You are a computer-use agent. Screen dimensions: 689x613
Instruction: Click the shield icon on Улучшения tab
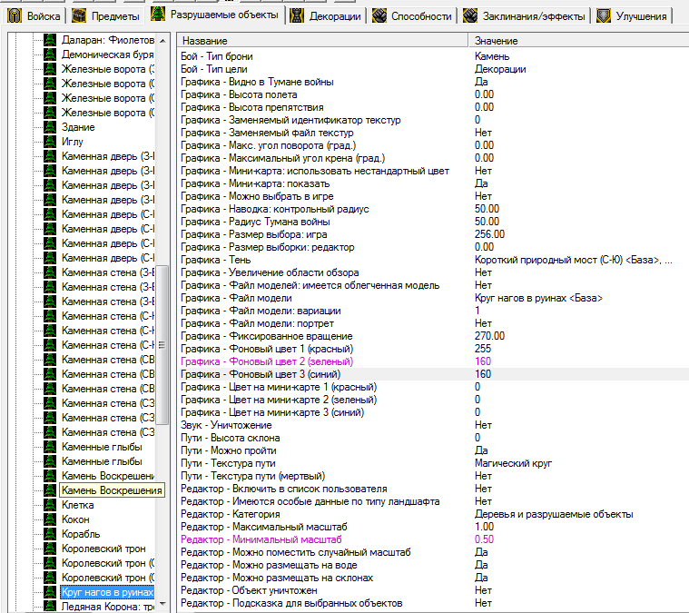click(604, 16)
